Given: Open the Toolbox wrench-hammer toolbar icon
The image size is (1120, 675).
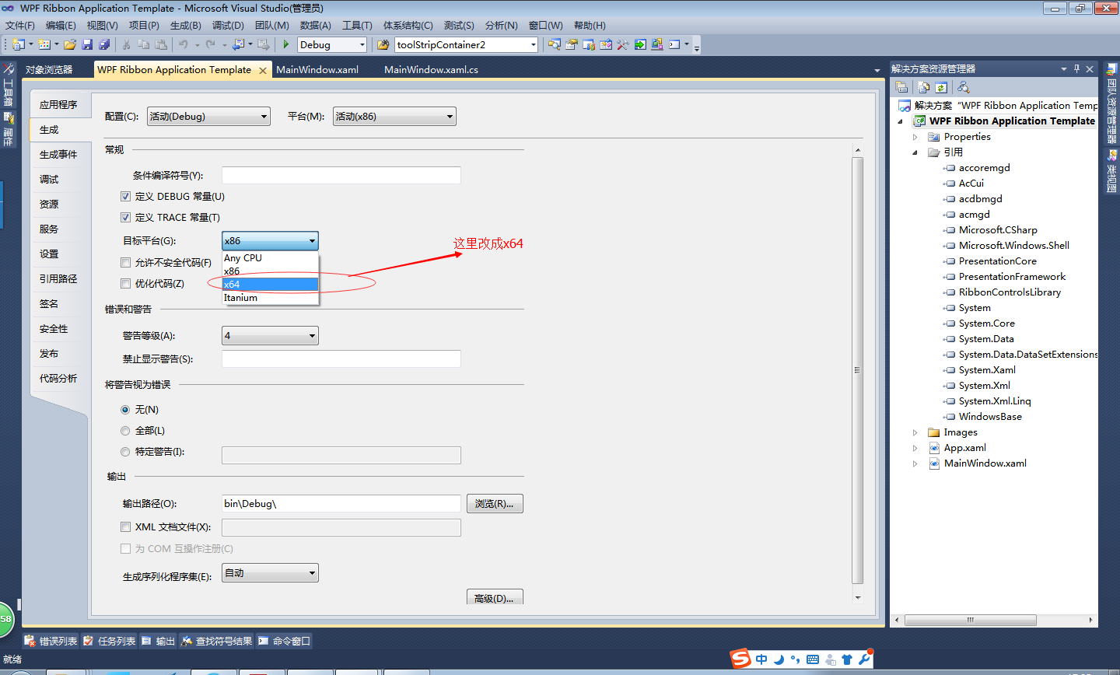Looking at the screenshot, I should pyautogui.click(x=623, y=44).
